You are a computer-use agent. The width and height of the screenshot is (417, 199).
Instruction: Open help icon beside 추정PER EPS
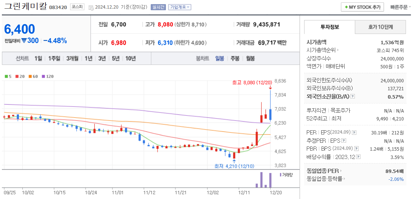coord(344,140)
